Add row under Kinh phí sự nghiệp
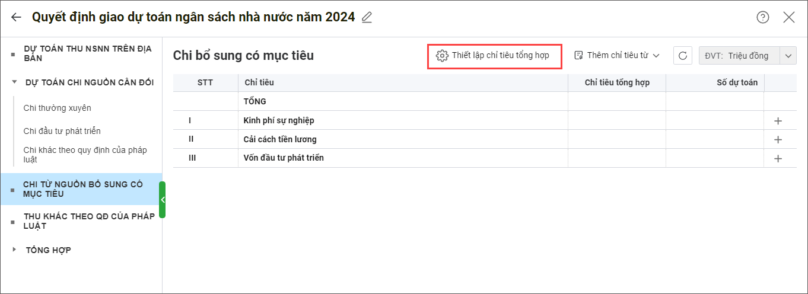Viewport: 808px width, 294px height. 778,121
